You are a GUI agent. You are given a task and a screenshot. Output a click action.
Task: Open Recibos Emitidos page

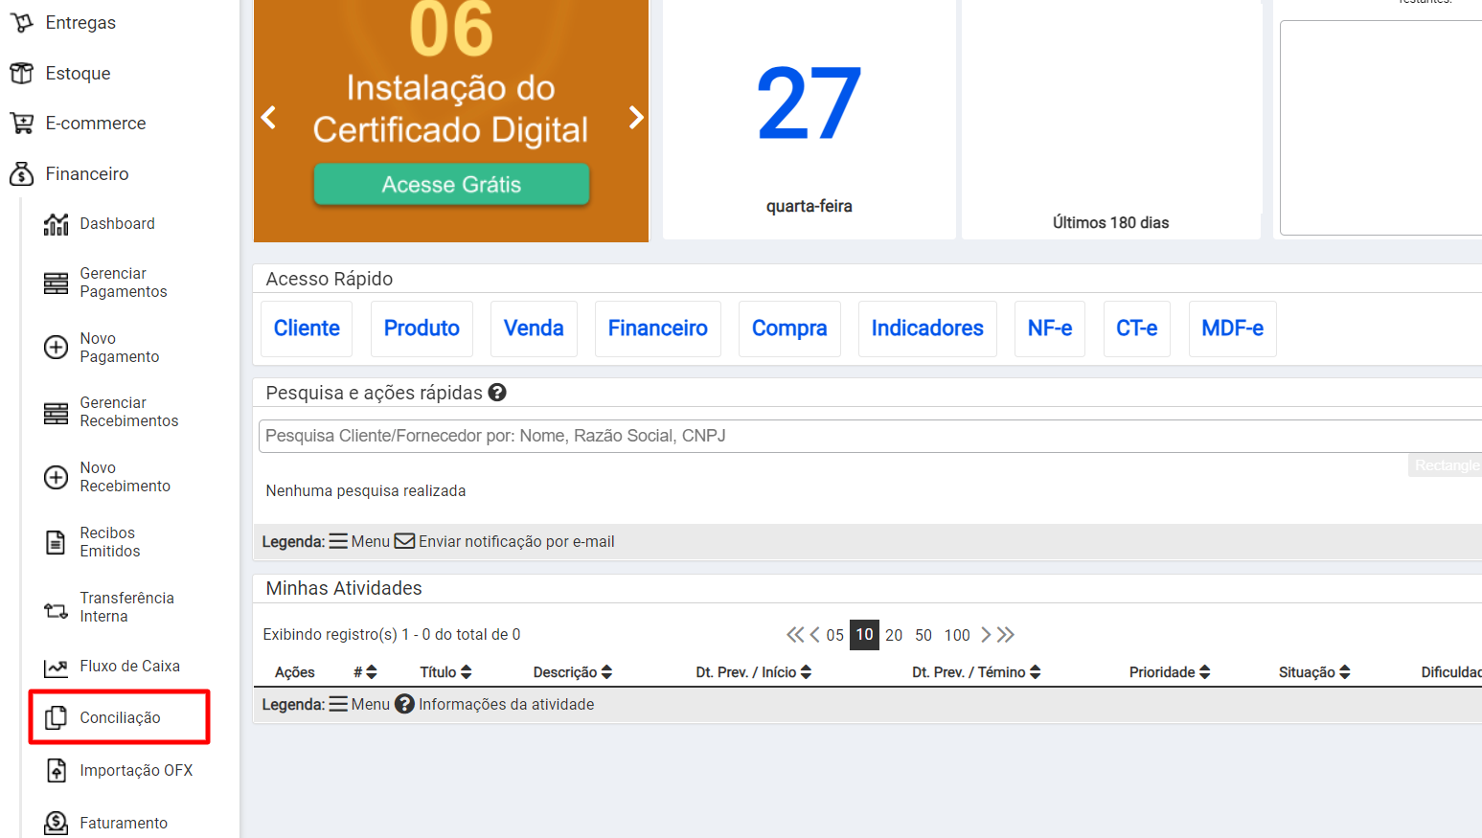pyautogui.click(x=110, y=542)
